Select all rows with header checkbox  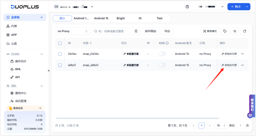[60, 43]
